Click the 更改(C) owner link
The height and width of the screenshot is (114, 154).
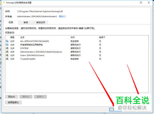point(62,17)
